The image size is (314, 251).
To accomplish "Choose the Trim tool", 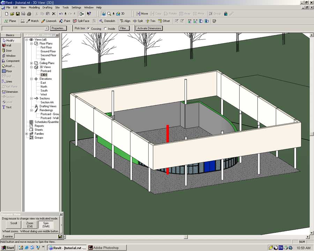I will click(x=150, y=21).
